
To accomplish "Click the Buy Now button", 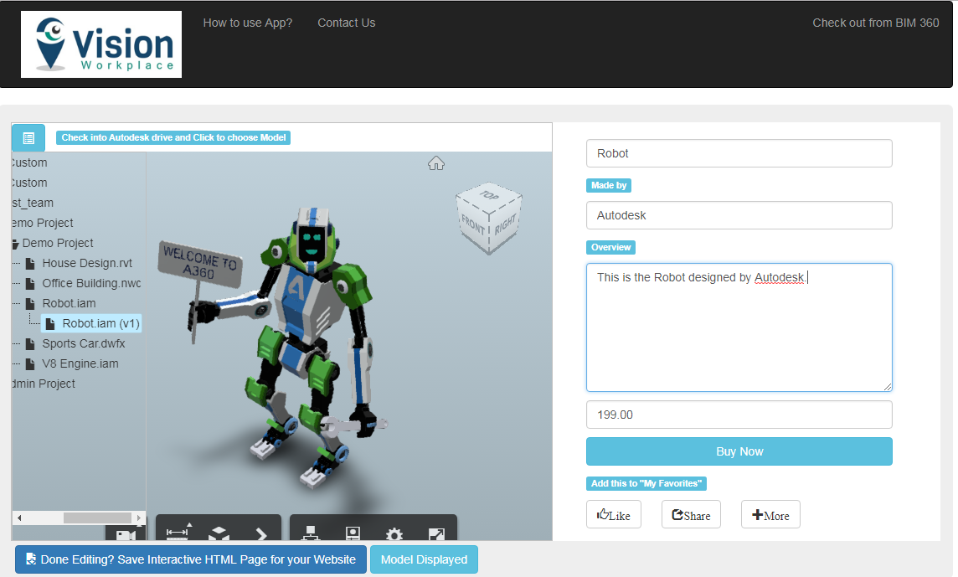I will (739, 451).
